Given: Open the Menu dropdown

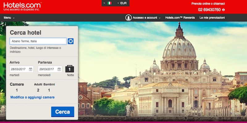Looking at the screenshot, I should pos(9,18).
